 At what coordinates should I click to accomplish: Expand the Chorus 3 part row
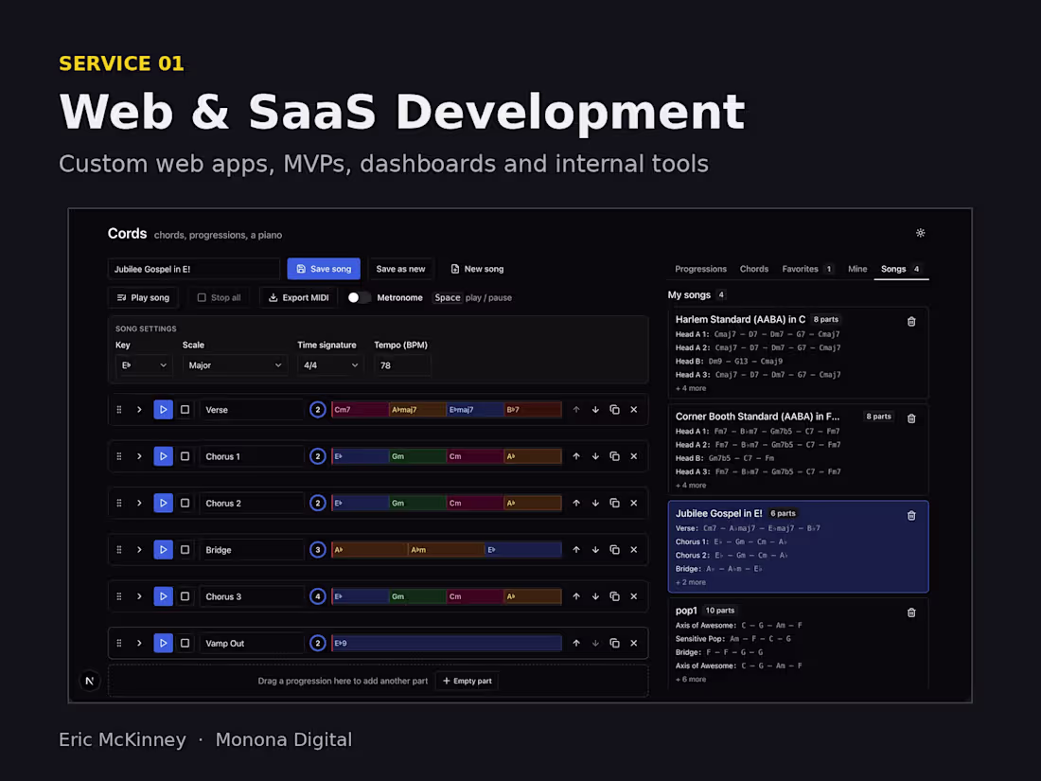[x=139, y=596]
